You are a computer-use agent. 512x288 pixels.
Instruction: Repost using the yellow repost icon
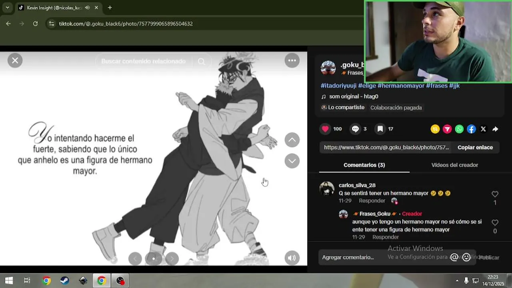point(435,129)
